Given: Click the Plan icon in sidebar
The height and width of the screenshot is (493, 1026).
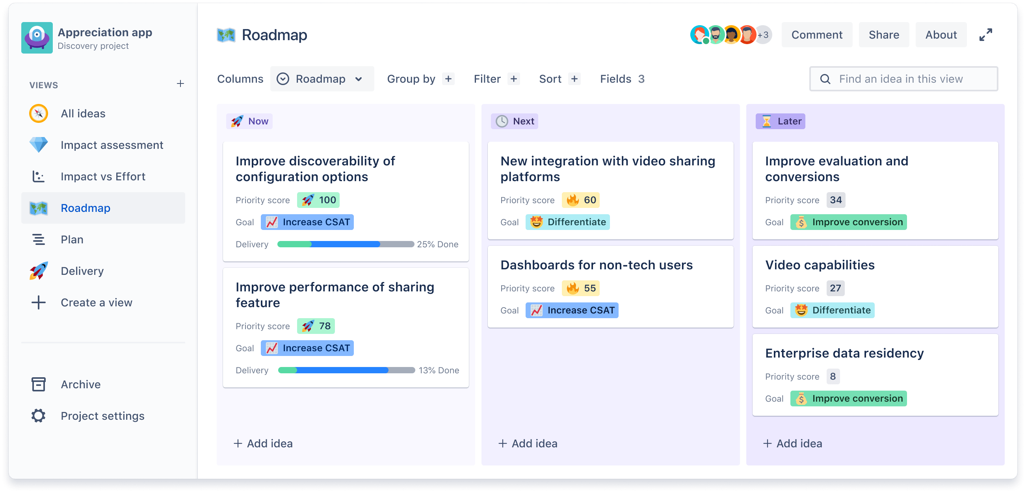Looking at the screenshot, I should [37, 239].
